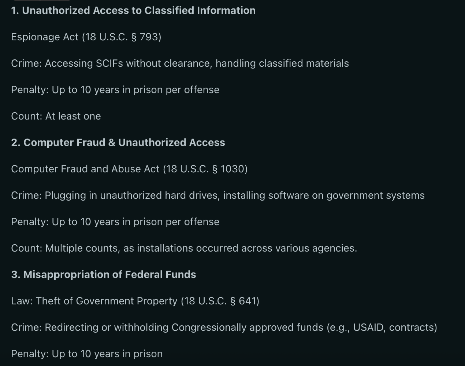The image size is (465, 366).
Task: Click the "Count: Multiple counts" line
Action: [x=184, y=248]
